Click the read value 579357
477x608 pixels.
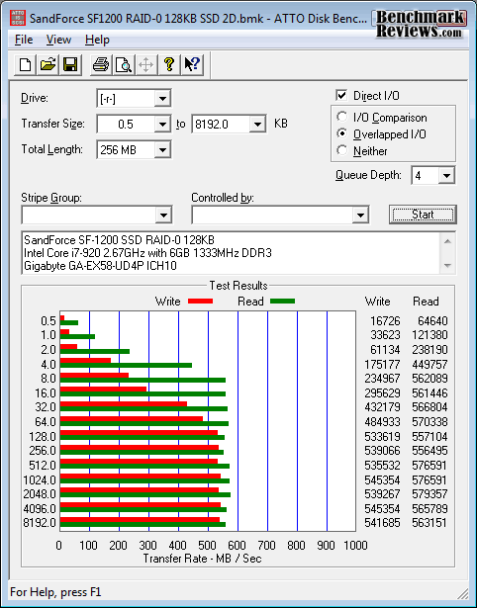point(429,494)
